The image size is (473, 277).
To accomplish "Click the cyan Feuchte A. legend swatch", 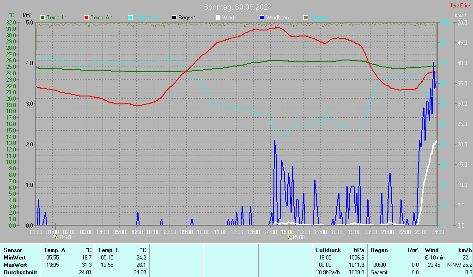I will 130,18.
